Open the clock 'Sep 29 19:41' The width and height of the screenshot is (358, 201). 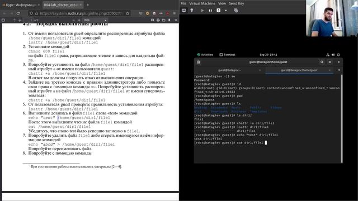tap(268, 55)
